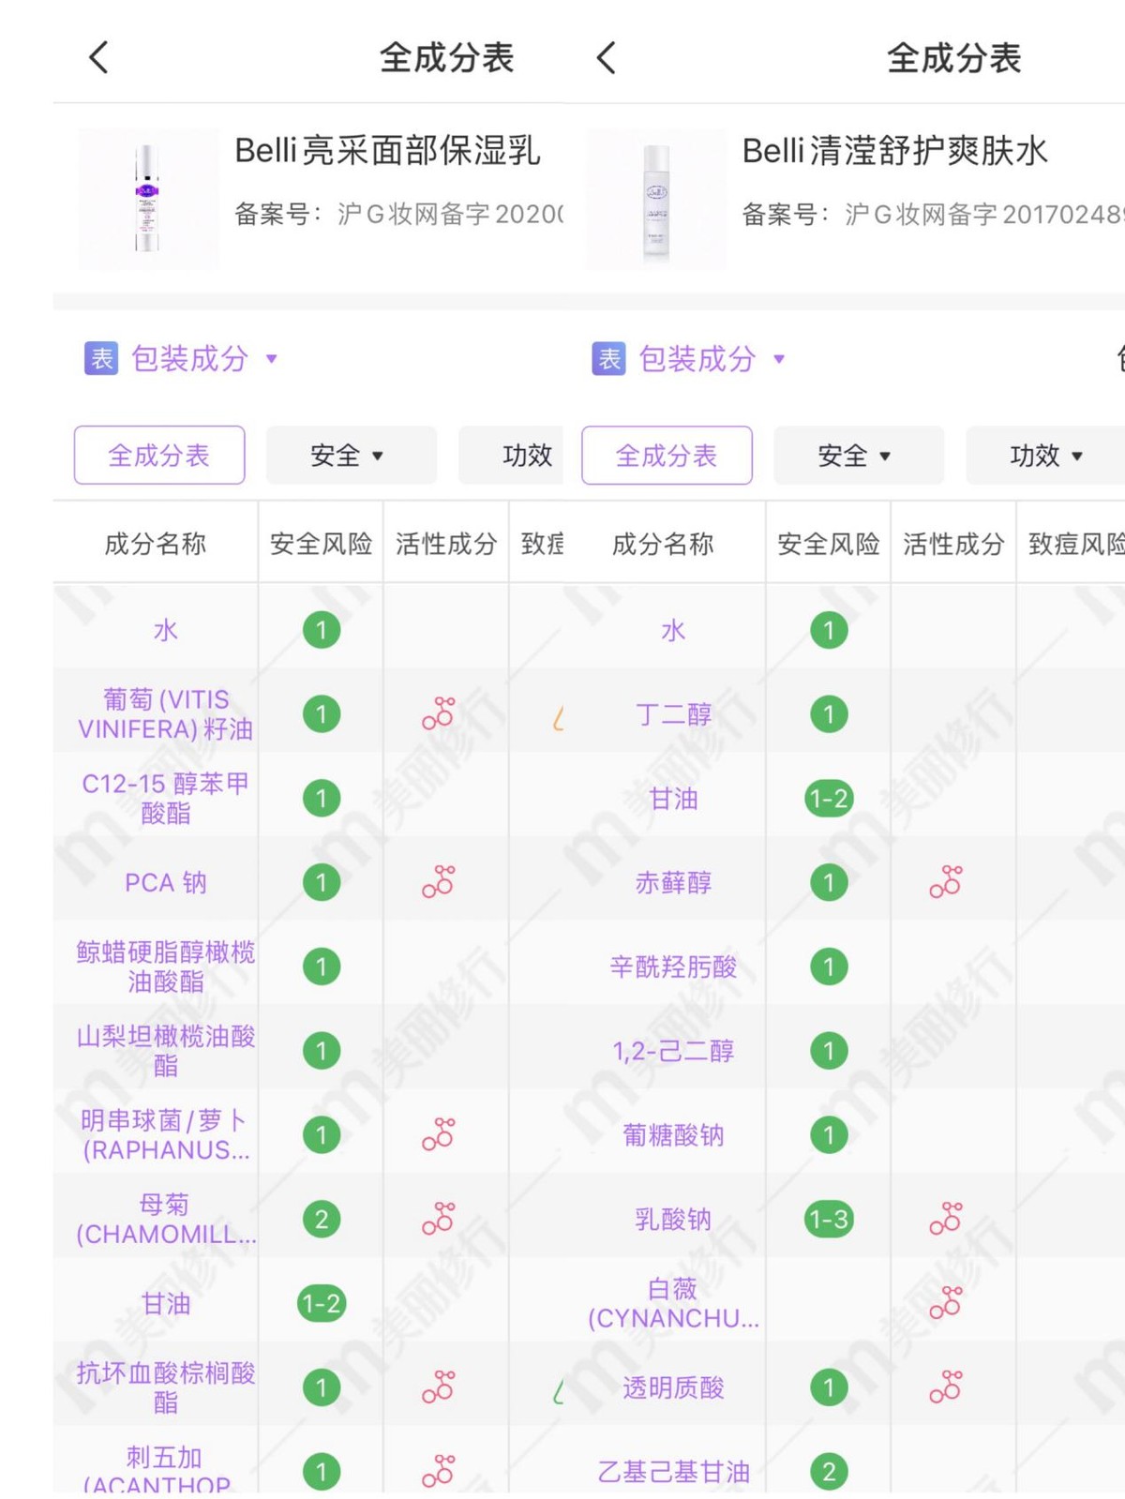1125x1499 pixels.
Task: Tap 安全风险 column header in left table
Action: point(322,544)
